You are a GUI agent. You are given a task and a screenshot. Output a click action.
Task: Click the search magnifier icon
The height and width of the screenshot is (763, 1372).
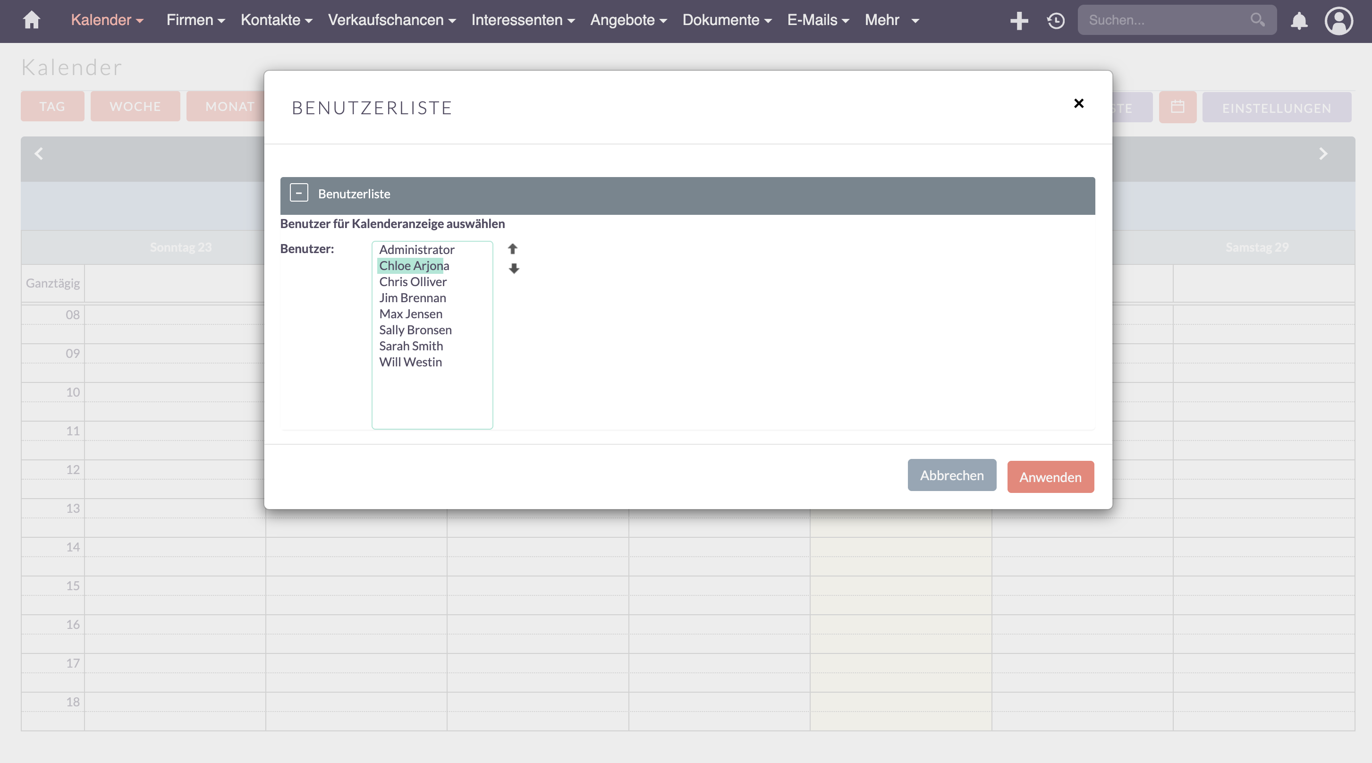pos(1257,20)
